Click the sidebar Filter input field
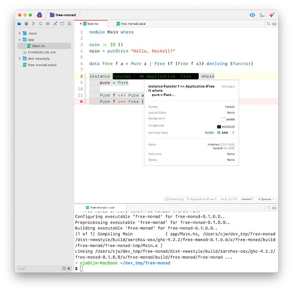The width and height of the screenshot is (293, 292). coord(39,269)
